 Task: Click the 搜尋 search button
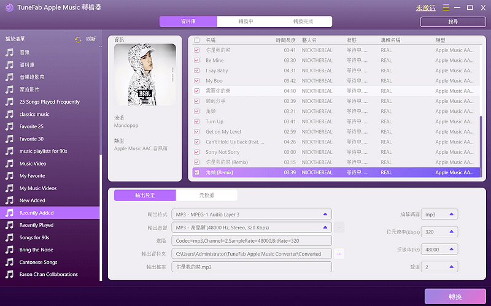[x=453, y=21]
